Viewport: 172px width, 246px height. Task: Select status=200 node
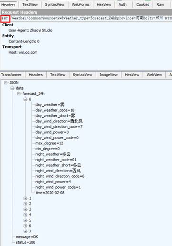coord(25,242)
